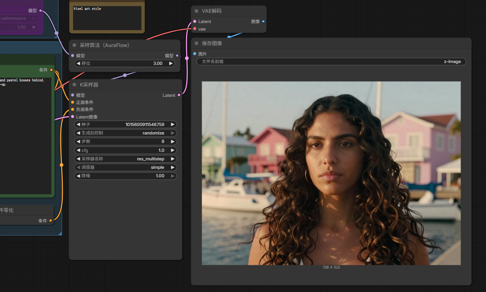This screenshot has height=292, width=486.
Task: Click the 图像 output socket on VAE解码
Action: 263,22
